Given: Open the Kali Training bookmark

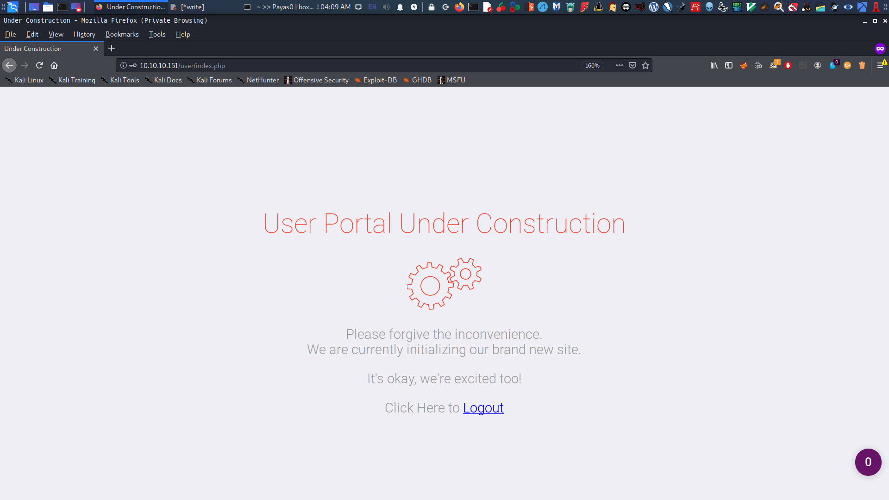Looking at the screenshot, I should point(72,80).
